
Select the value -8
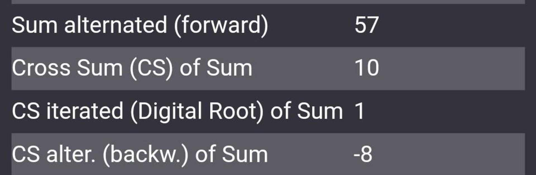click(x=363, y=154)
